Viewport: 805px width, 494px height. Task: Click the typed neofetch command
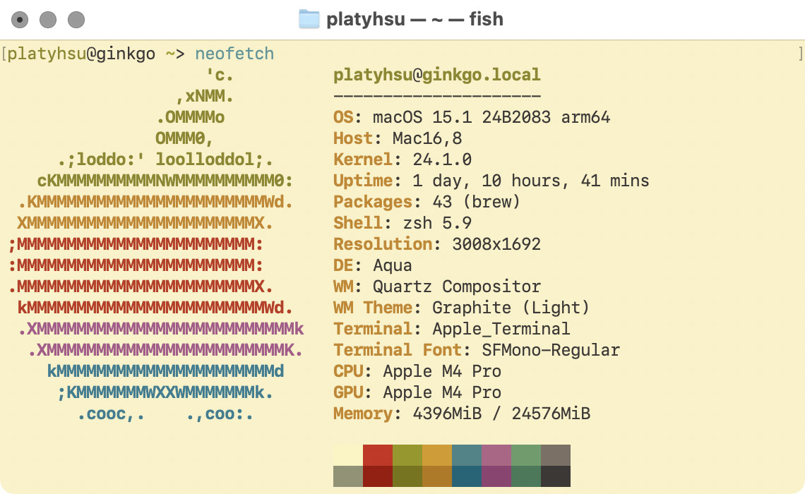(x=234, y=54)
